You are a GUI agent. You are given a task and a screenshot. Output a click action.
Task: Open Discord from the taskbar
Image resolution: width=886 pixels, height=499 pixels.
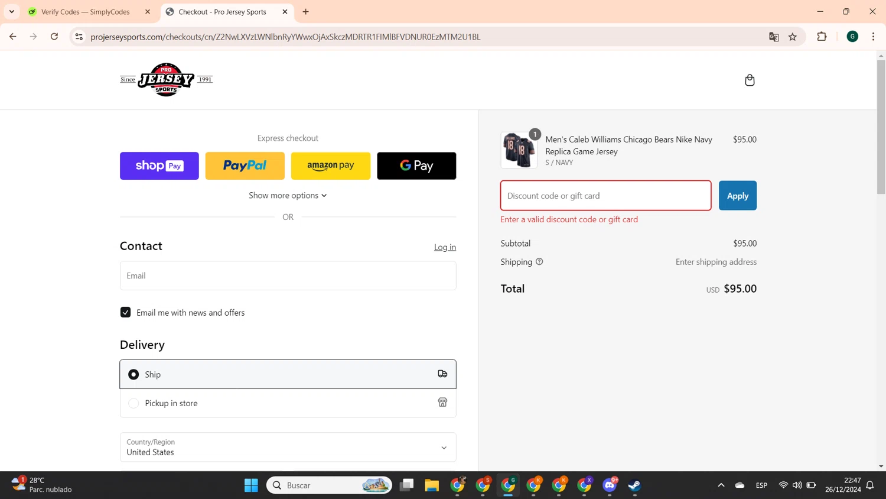click(610, 485)
